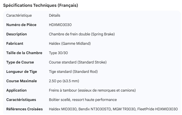Click the Course standard (Standard Stroke) value
This screenshot has height=115, width=182.
(x=78, y=62)
